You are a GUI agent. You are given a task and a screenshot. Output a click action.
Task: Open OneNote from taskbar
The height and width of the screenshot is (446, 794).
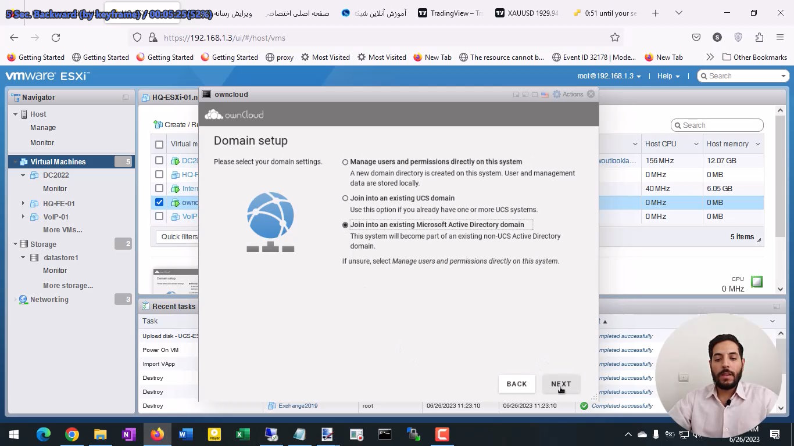(129, 434)
